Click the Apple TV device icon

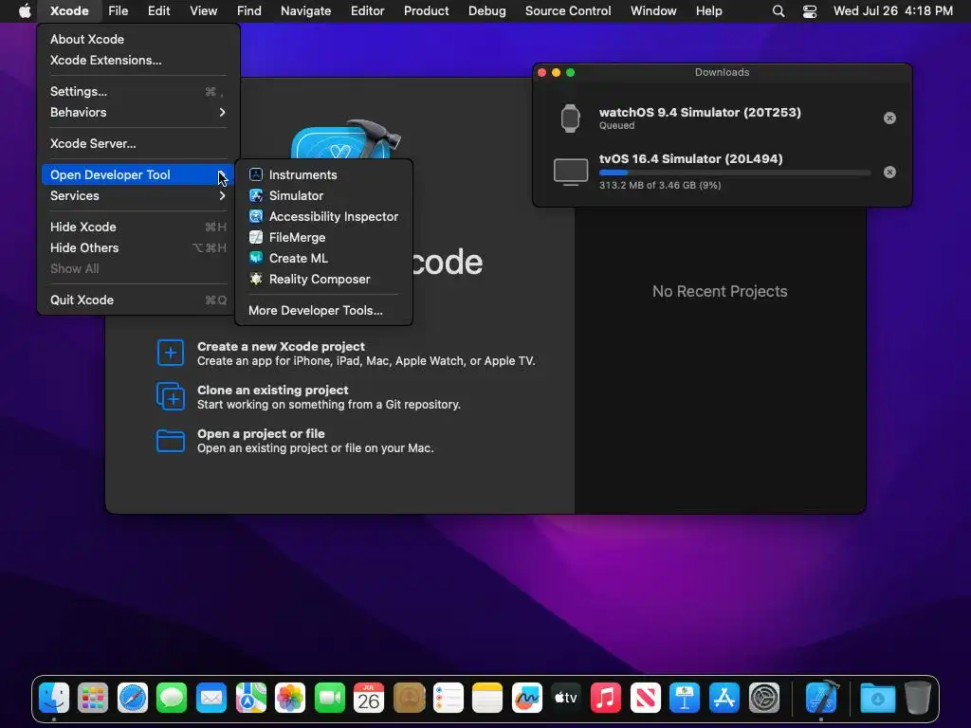[x=570, y=173]
